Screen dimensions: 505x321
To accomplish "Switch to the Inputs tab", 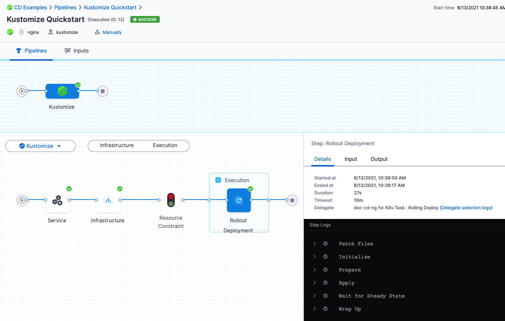I will tap(77, 51).
